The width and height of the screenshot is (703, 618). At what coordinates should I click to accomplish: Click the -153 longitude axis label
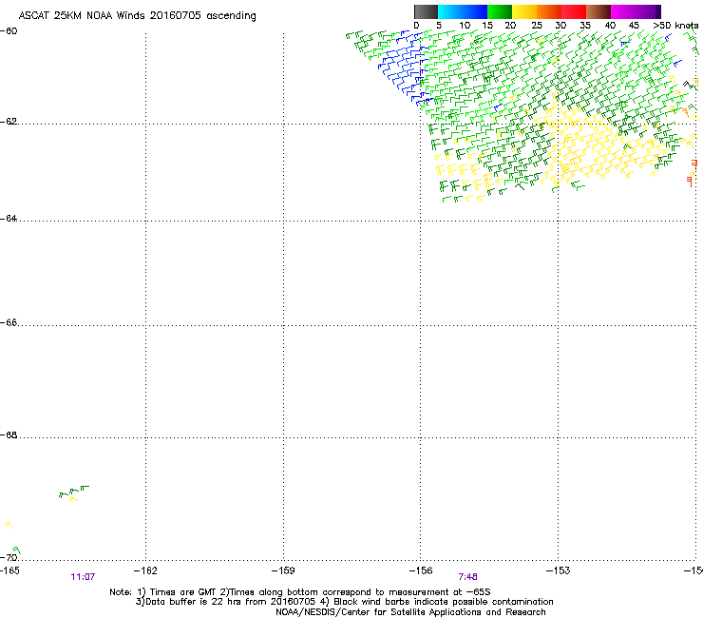[559, 570]
